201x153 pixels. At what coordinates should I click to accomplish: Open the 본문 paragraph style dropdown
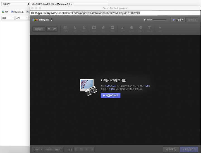[8, 18]
